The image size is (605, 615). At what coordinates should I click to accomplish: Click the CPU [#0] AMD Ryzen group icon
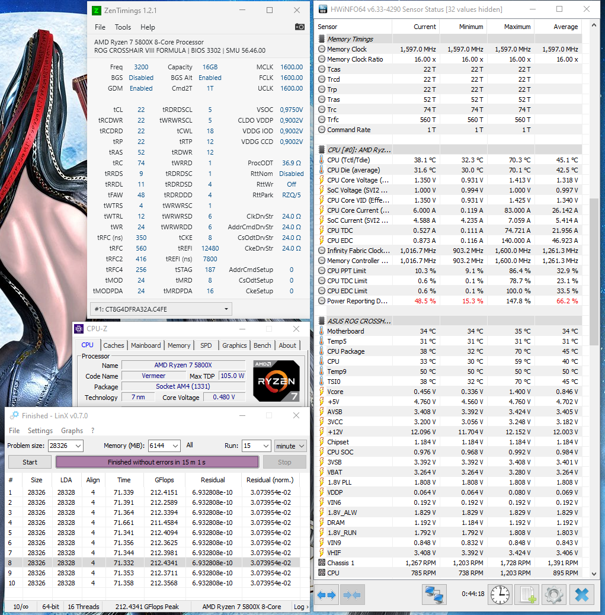click(321, 150)
